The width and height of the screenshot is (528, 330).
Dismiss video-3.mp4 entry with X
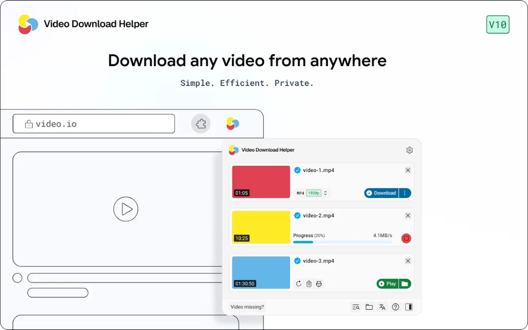pyautogui.click(x=408, y=261)
